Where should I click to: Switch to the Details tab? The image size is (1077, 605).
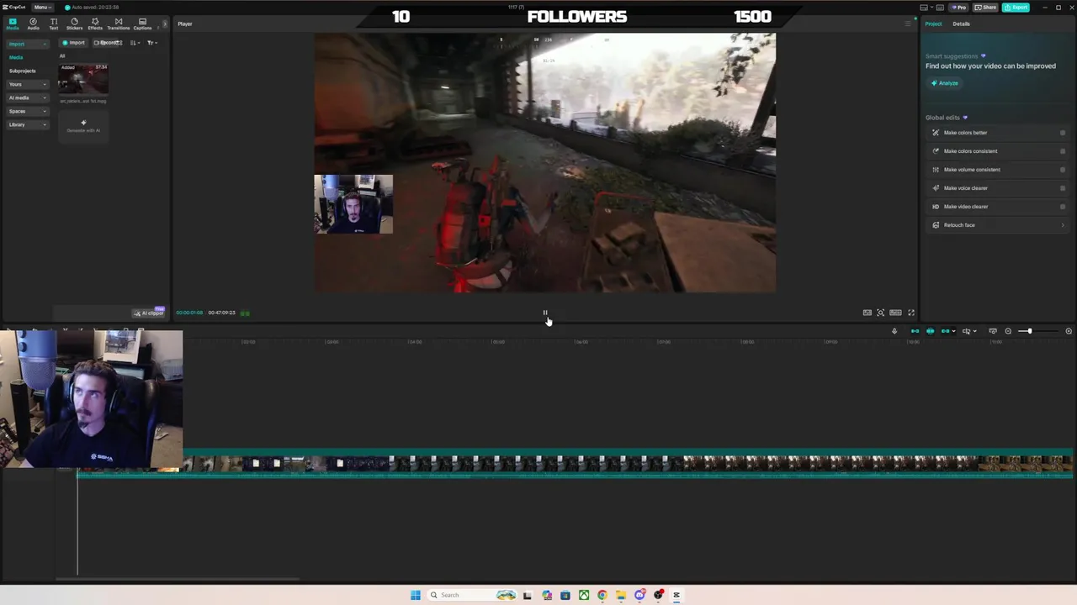click(961, 24)
